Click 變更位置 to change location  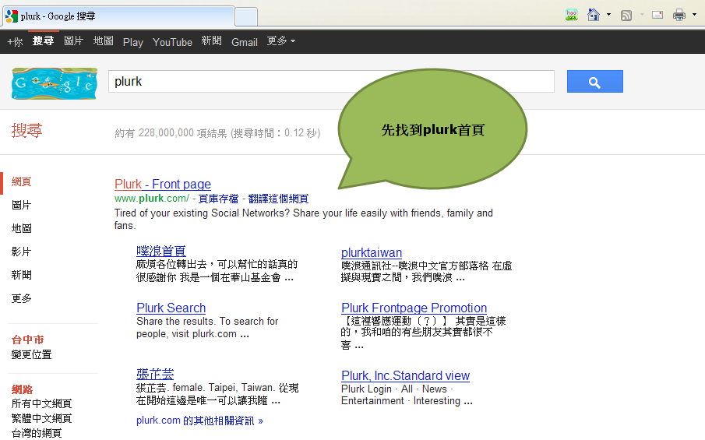(31, 355)
